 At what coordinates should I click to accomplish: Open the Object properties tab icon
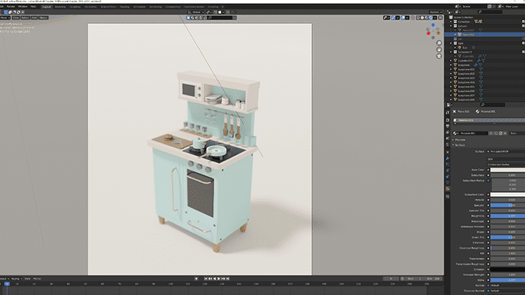point(448,152)
